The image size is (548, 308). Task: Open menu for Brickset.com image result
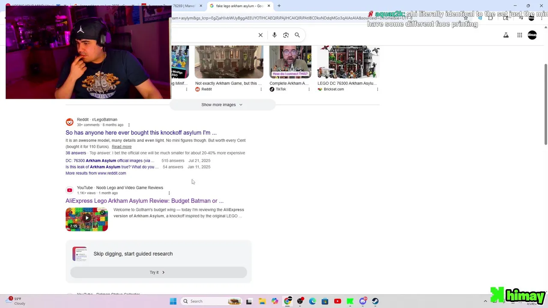click(378, 89)
